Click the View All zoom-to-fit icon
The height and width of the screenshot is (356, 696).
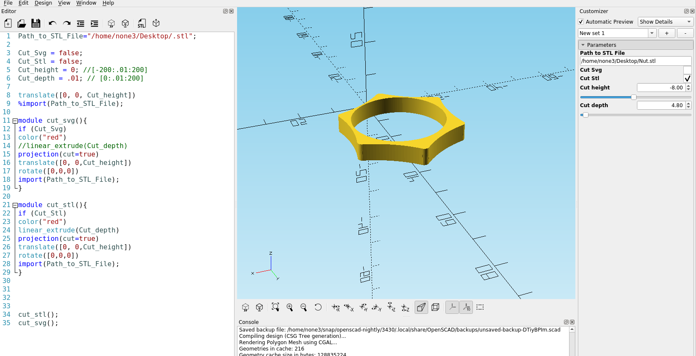click(x=275, y=307)
